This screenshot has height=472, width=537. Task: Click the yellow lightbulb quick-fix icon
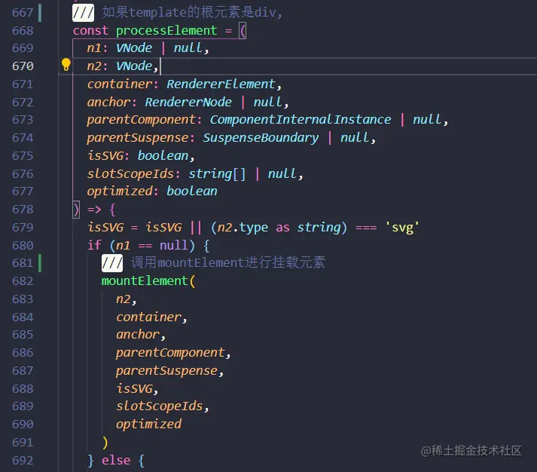[x=66, y=65]
